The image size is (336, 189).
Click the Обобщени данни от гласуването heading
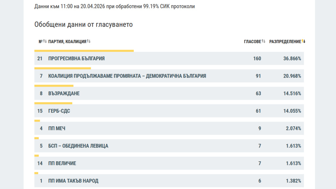(x=83, y=25)
